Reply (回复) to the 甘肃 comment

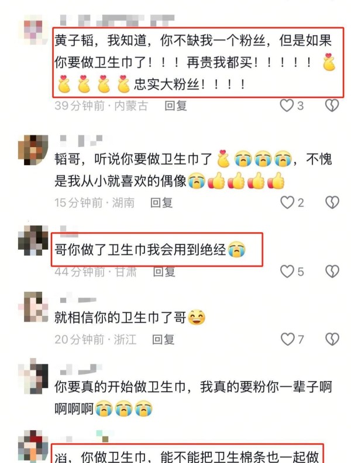[164, 272]
